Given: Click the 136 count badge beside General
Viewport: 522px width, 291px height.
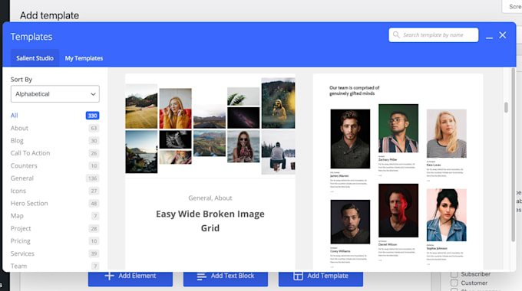Looking at the screenshot, I should (x=93, y=178).
